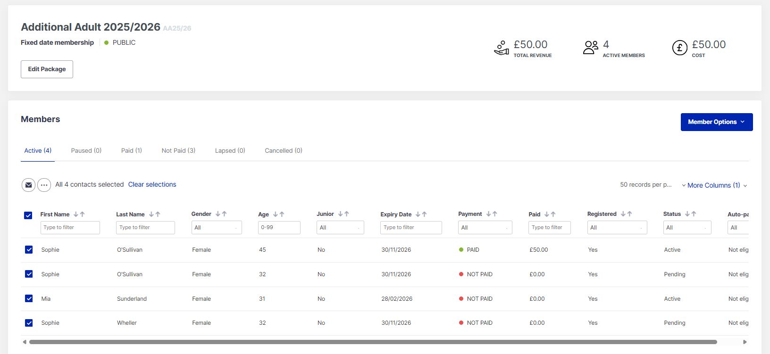
Task: Click the Clear selections link
Action: [x=152, y=184]
